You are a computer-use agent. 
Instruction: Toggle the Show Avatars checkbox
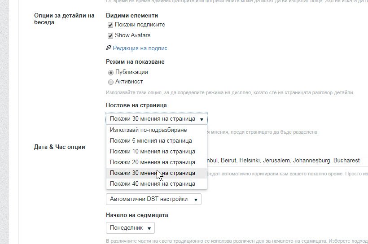pos(110,36)
